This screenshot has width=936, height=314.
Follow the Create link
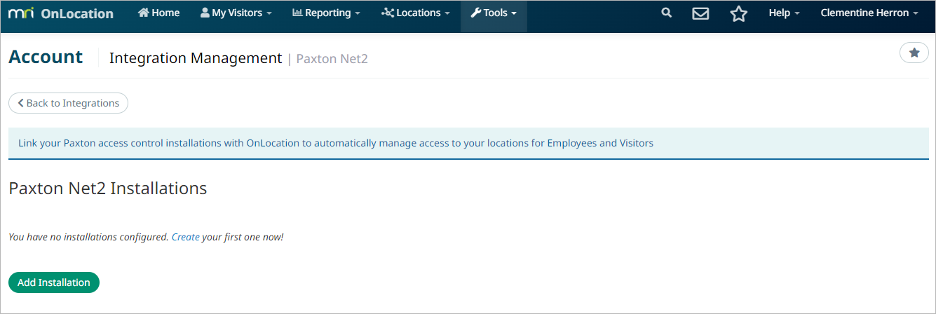[186, 237]
